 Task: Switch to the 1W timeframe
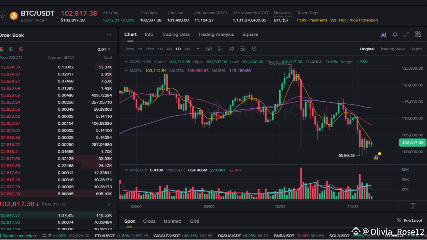pos(187,49)
